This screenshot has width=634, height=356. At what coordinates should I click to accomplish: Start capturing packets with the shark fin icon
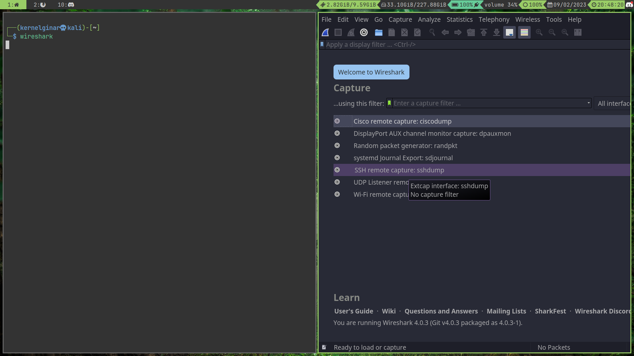[325, 32]
